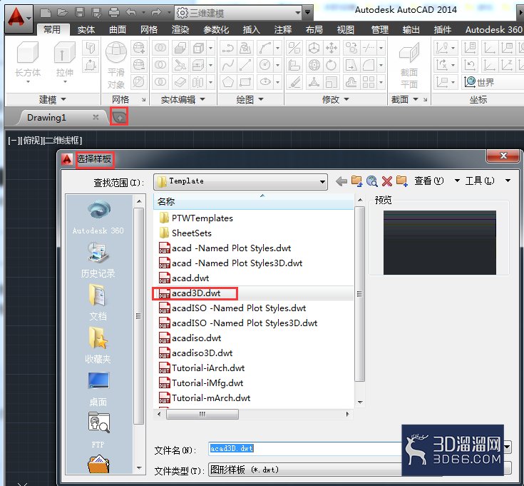Click the Search the Web icon
This screenshot has width=524, height=486.
coord(371,181)
